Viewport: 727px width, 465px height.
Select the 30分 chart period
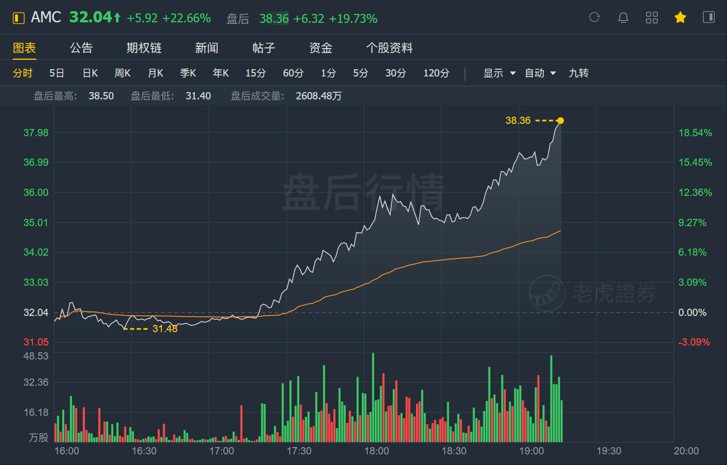(395, 73)
